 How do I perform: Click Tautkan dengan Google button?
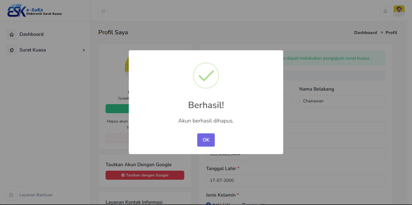[x=145, y=175]
